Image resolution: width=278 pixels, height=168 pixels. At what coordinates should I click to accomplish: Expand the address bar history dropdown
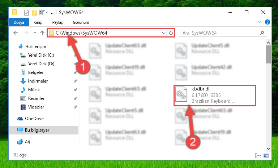(164, 33)
